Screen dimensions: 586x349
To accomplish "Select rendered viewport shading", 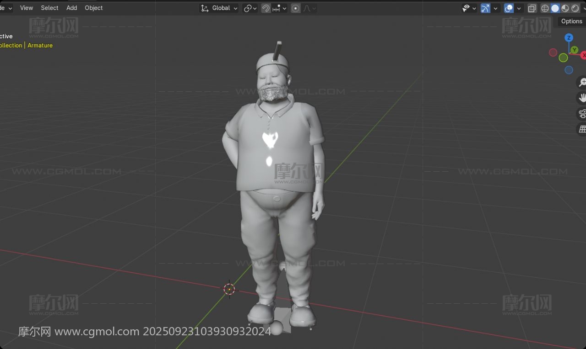I will (x=575, y=8).
